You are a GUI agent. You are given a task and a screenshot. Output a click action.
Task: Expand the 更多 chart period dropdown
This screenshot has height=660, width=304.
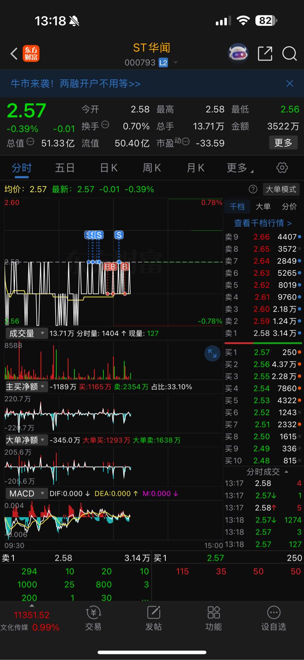pyautogui.click(x=240, y=168)
